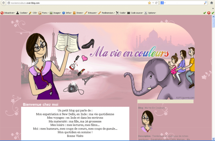215x141 pixels.
Task: Click the Divers toolbar icon
Action: click(74, 13)
